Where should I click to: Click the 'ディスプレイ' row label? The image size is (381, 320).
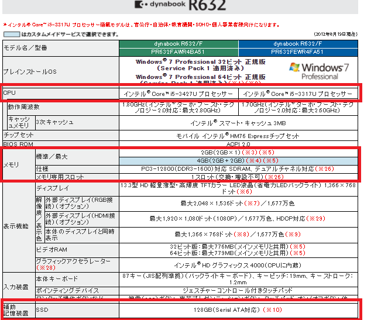pyautogui.click(x=53, y=188)
